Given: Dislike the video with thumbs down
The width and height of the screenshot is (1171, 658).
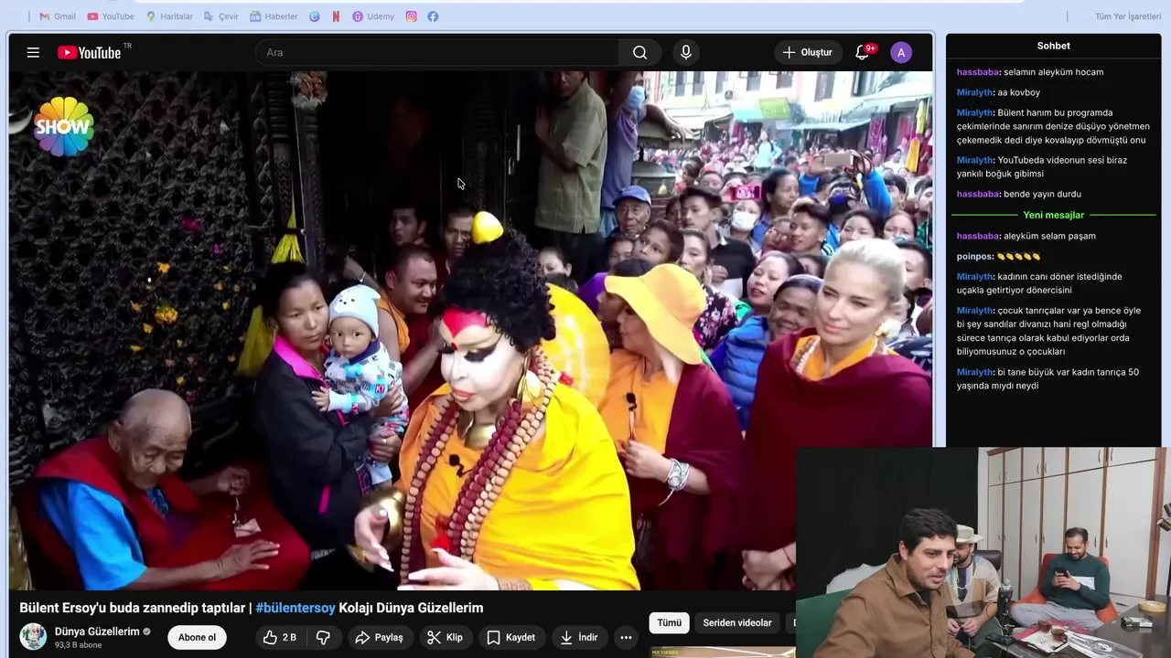Looking at the screenshot, I should (x=323, y=638).
